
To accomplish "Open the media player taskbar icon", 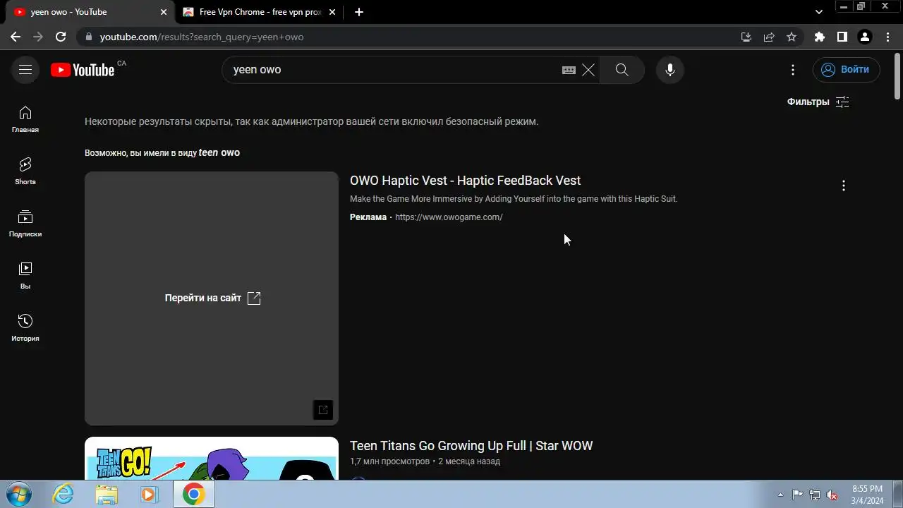I will (149, 494).
